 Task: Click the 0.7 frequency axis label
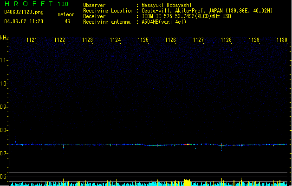coord(4,153)
